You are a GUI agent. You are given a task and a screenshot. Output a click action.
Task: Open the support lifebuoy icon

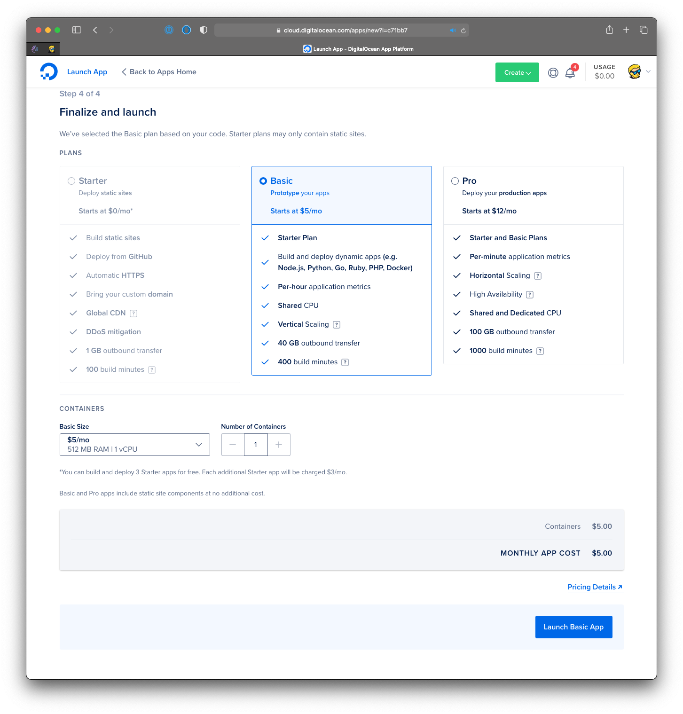553,73
